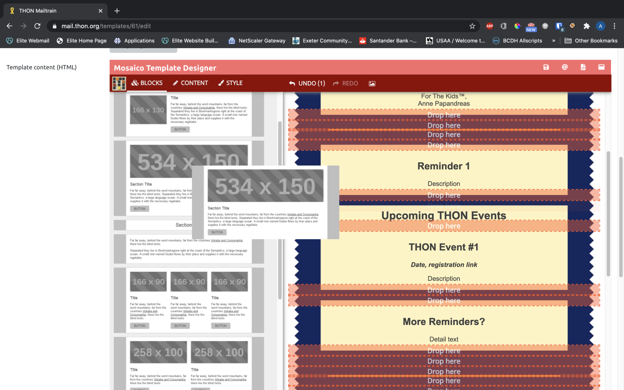The height and width of the screenshot is (390, 624).
Task: Select the plain text paragraph block
Action: (189, 249)
